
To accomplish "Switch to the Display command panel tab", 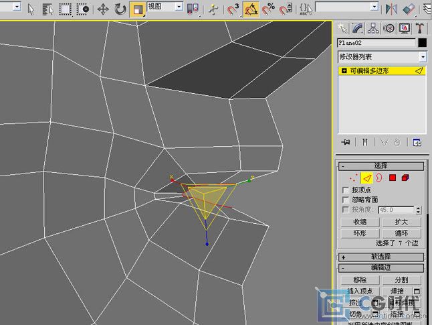I will 404,28.
